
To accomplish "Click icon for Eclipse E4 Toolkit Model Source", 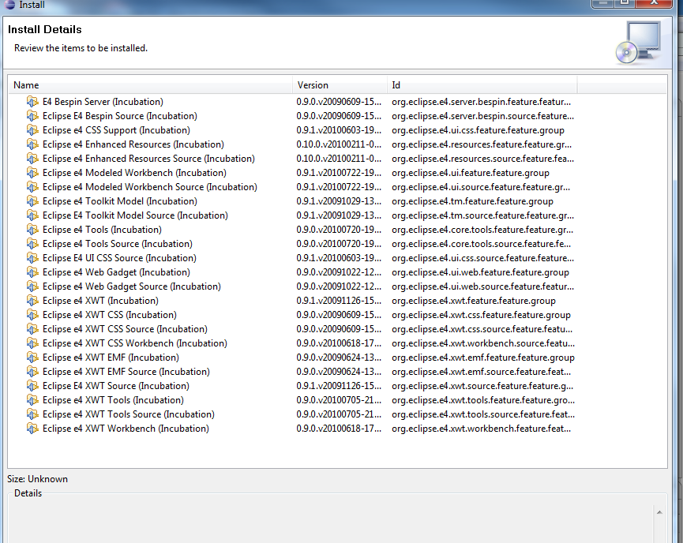I will pyautogui.click(x=32, y=215).
